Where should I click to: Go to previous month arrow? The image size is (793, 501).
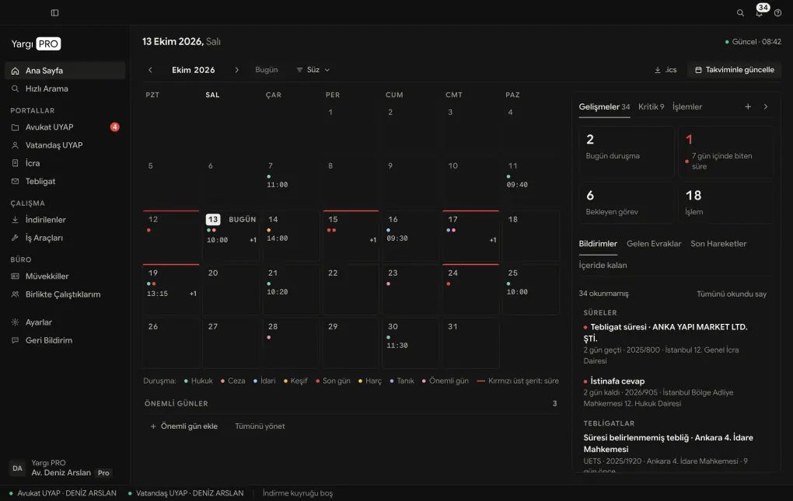[150, 70]
